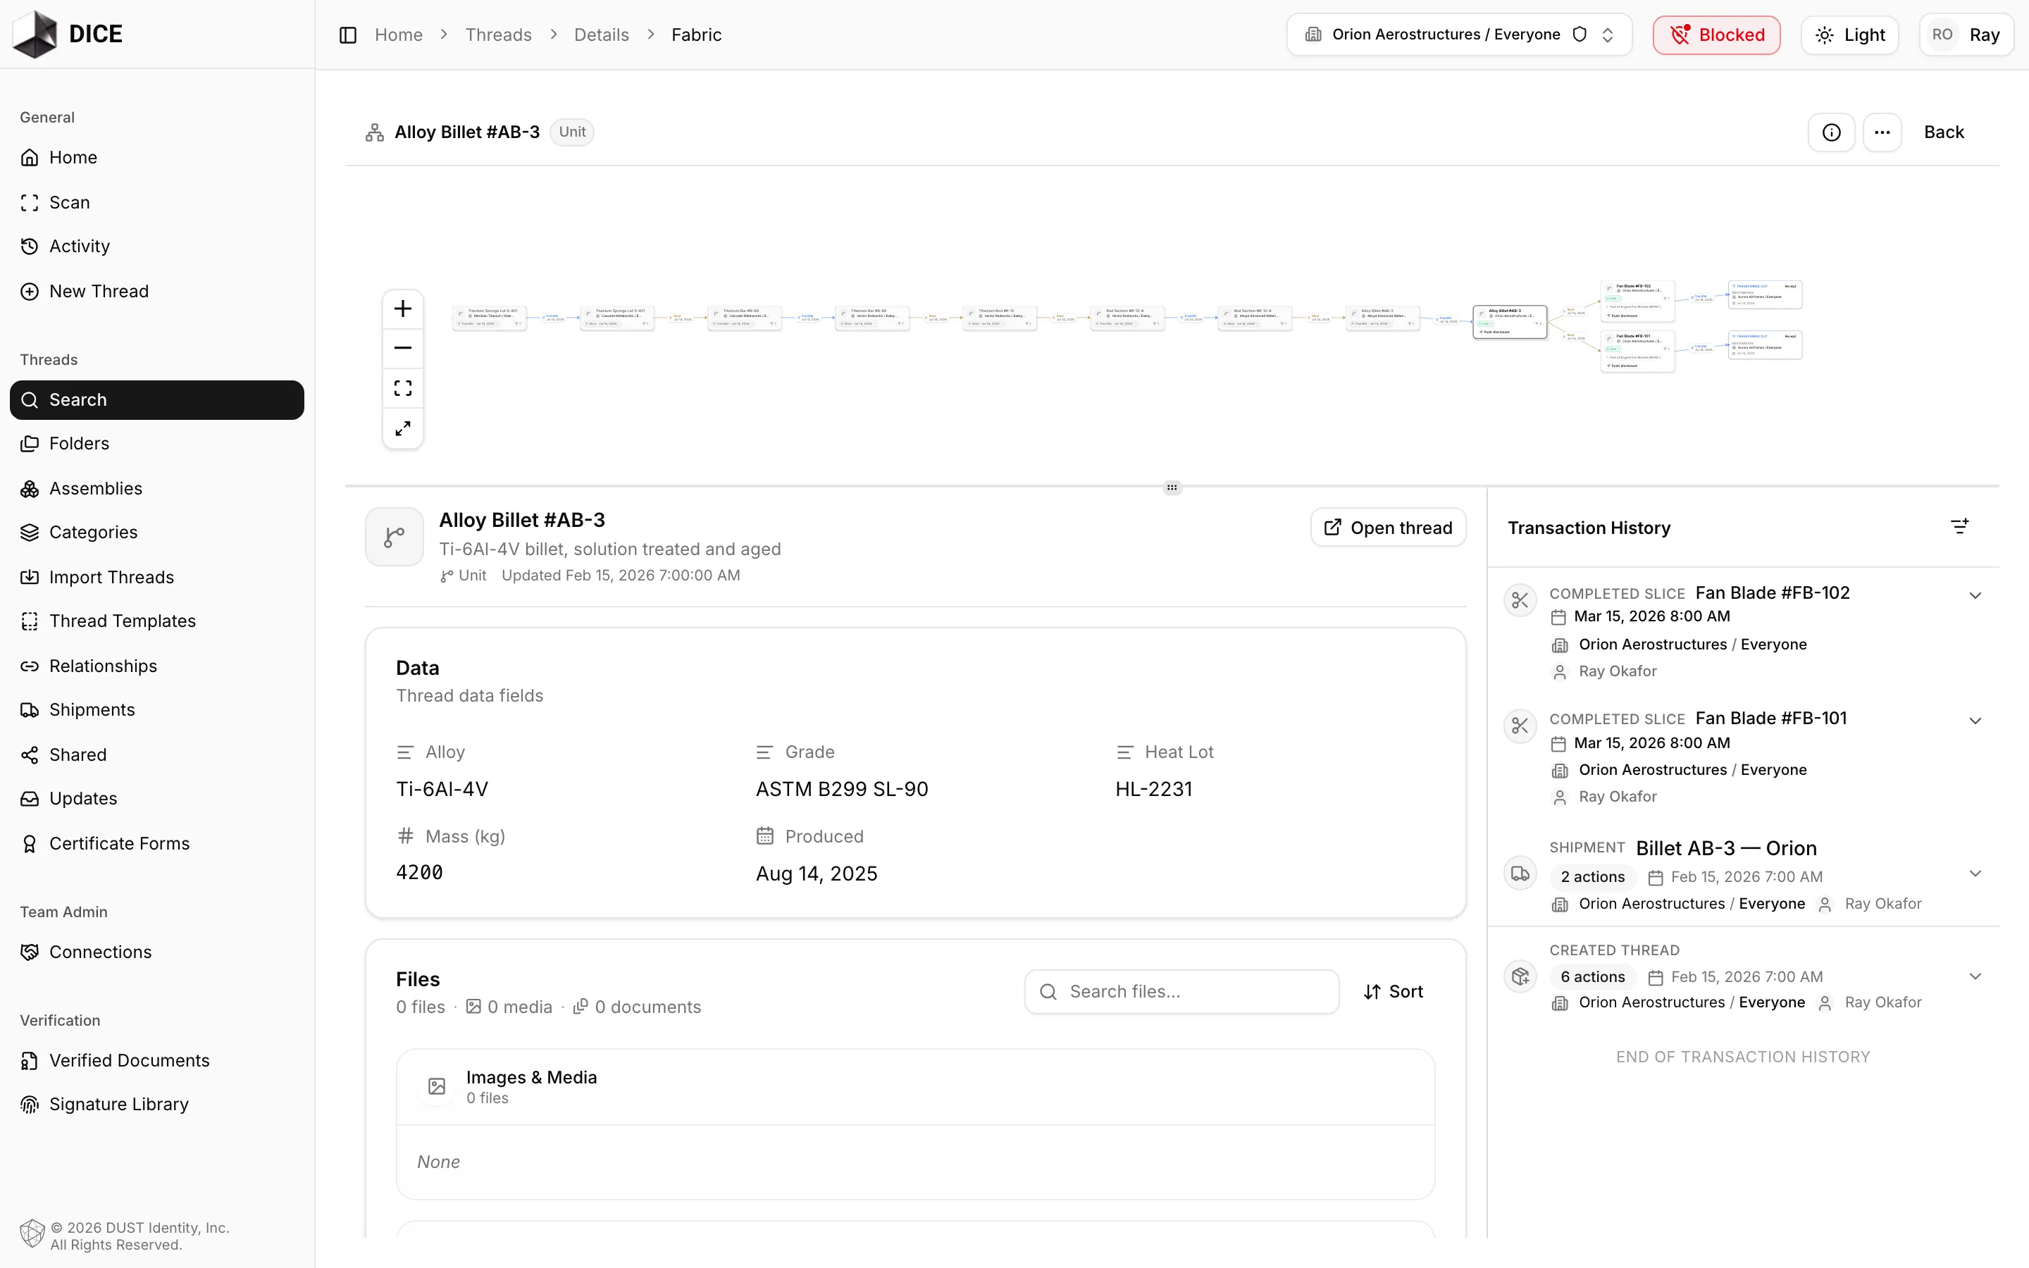Select Search under Threads

[x=157, y=400]
